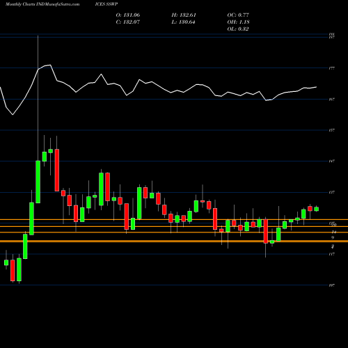Click the end point of the white line
Image resolution: width=348 pixels, height=348 pixels.
316,87
